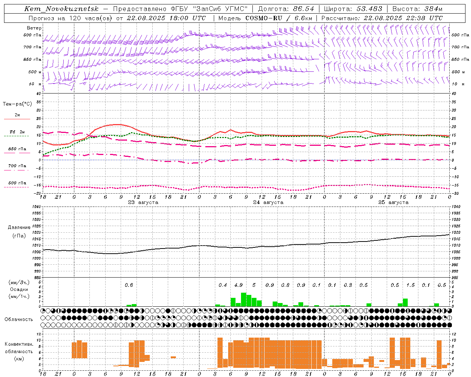Click the 0.4 precipitation value
This screenshot has height=377, width=471.
click(223, 285)
